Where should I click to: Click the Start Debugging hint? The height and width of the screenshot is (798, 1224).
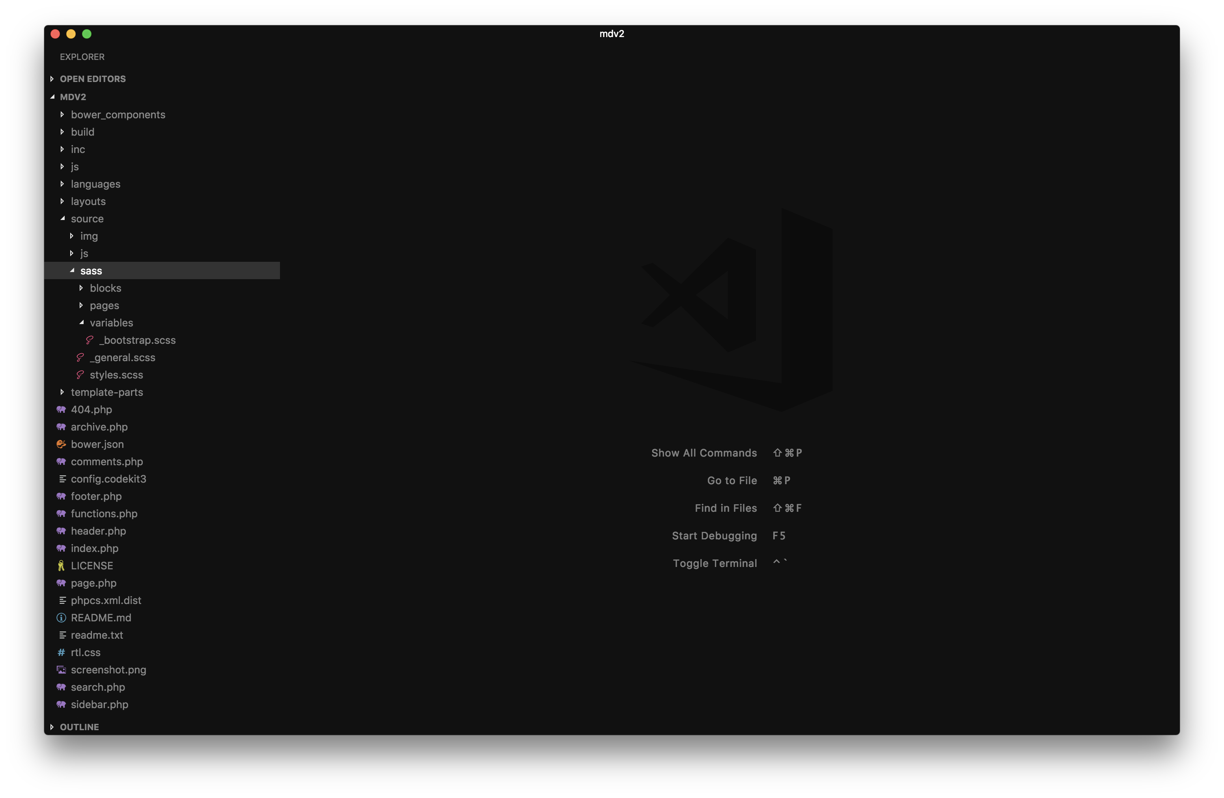pyautogui.click(x=714, y=536)
